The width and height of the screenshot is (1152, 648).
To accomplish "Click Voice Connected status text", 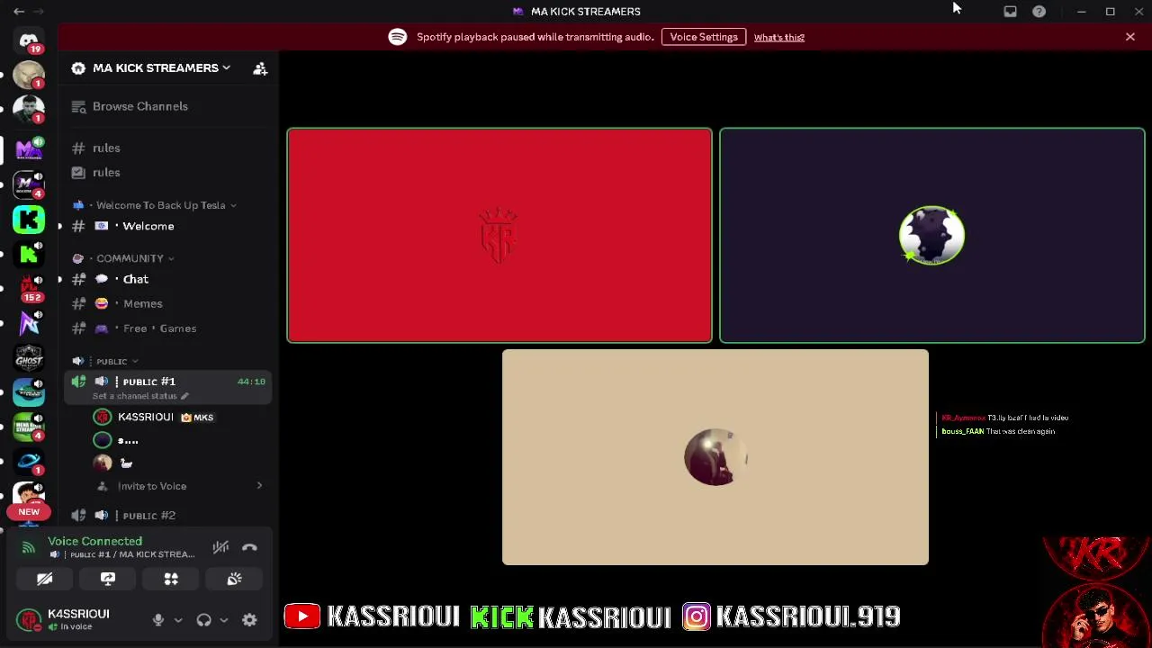I will click(x=94, y=541).
